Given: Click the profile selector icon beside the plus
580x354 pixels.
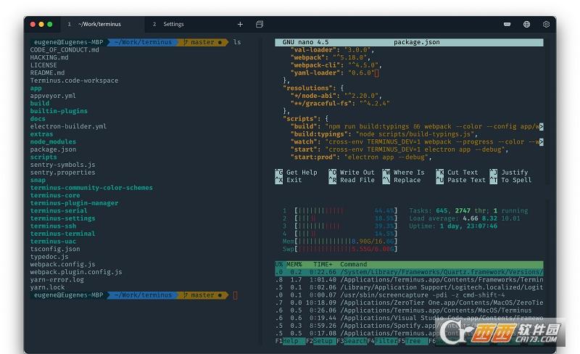Looking at the screenshot, I should [260, 24].
